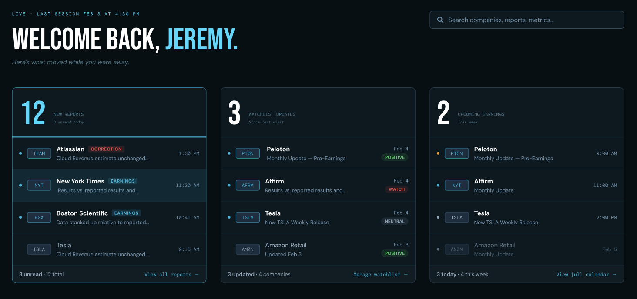Viewport: 637px width, 299px height.
Task: Click AMZN ticker badge in Watchlist Updates
Action: 248,249
